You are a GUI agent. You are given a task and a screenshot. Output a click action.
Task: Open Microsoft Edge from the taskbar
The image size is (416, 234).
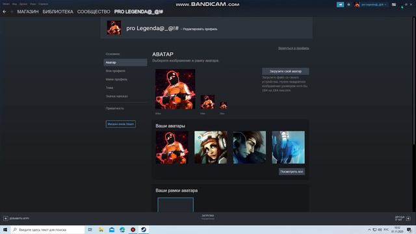point(122,229)
